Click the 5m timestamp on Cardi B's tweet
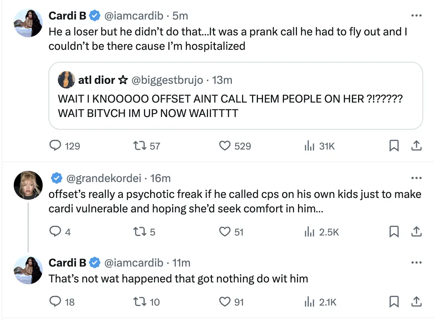Image resolution: width=434 pixels, height=320 pixels. pos(180,15)
